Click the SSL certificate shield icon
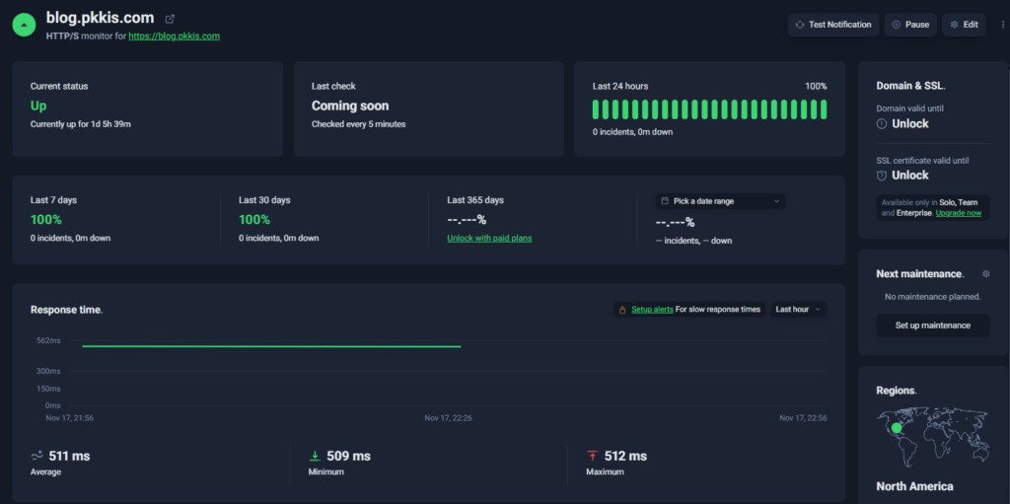The width and height of the screenshot is (1010, 504). 882,176
